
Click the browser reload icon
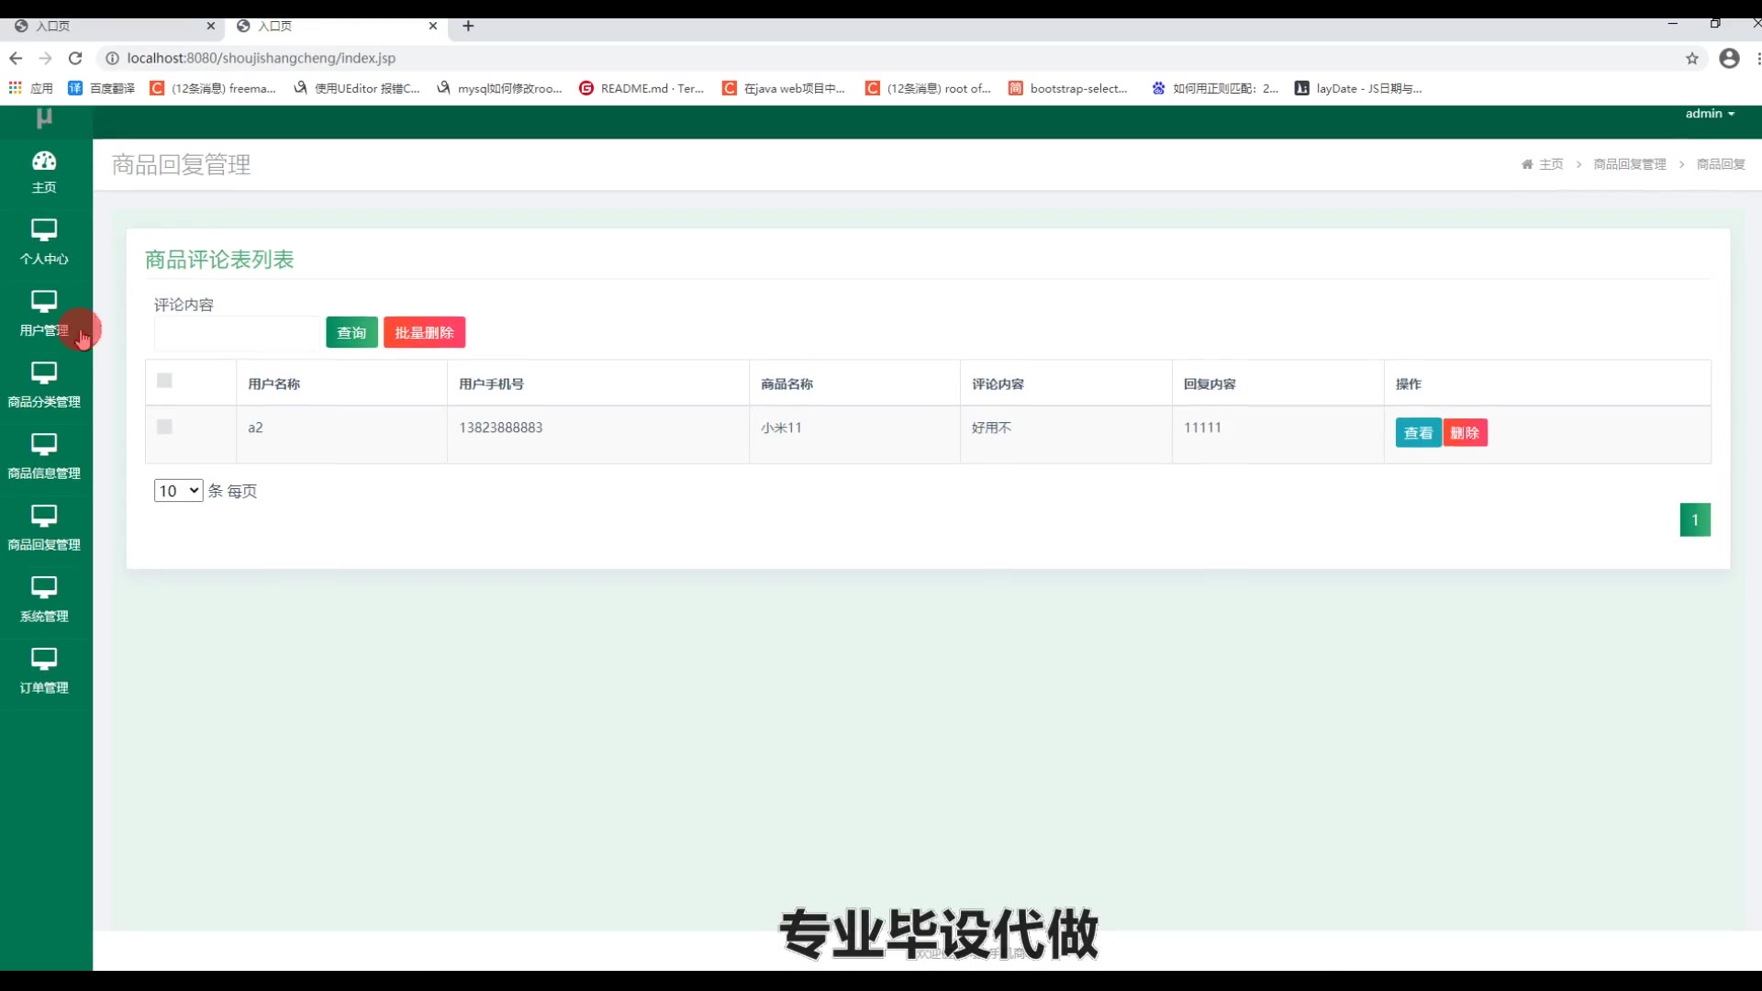pos(75,58)
